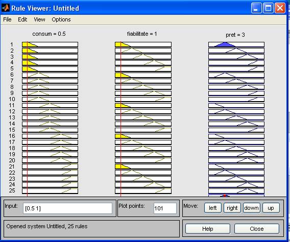Click the Input field containing [0.5 1]
The image size is (290, 242).
pos(67,208)
